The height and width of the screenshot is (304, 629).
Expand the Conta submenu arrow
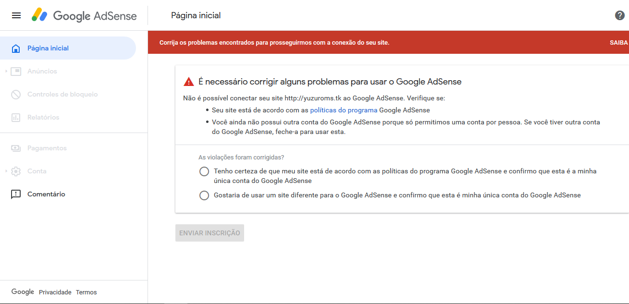tap(6, 171)
